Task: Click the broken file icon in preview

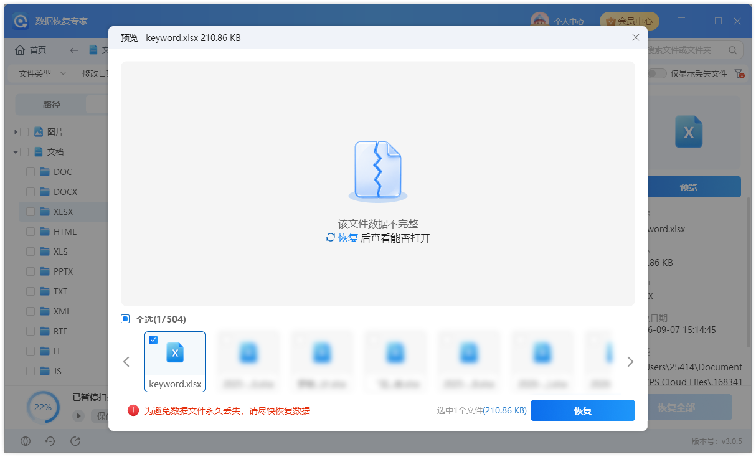Action: tap(378, 171)
